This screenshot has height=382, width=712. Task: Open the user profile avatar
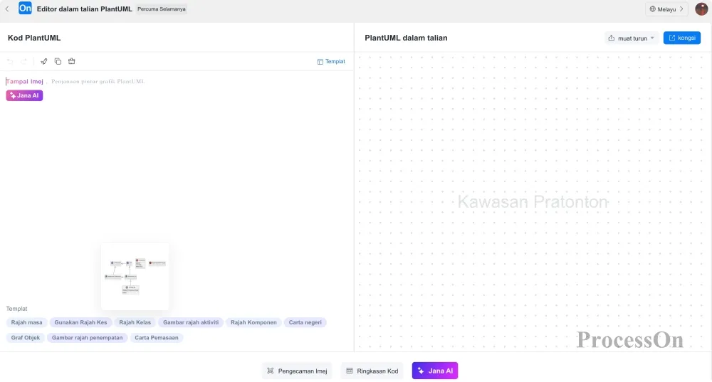[701, 9]
